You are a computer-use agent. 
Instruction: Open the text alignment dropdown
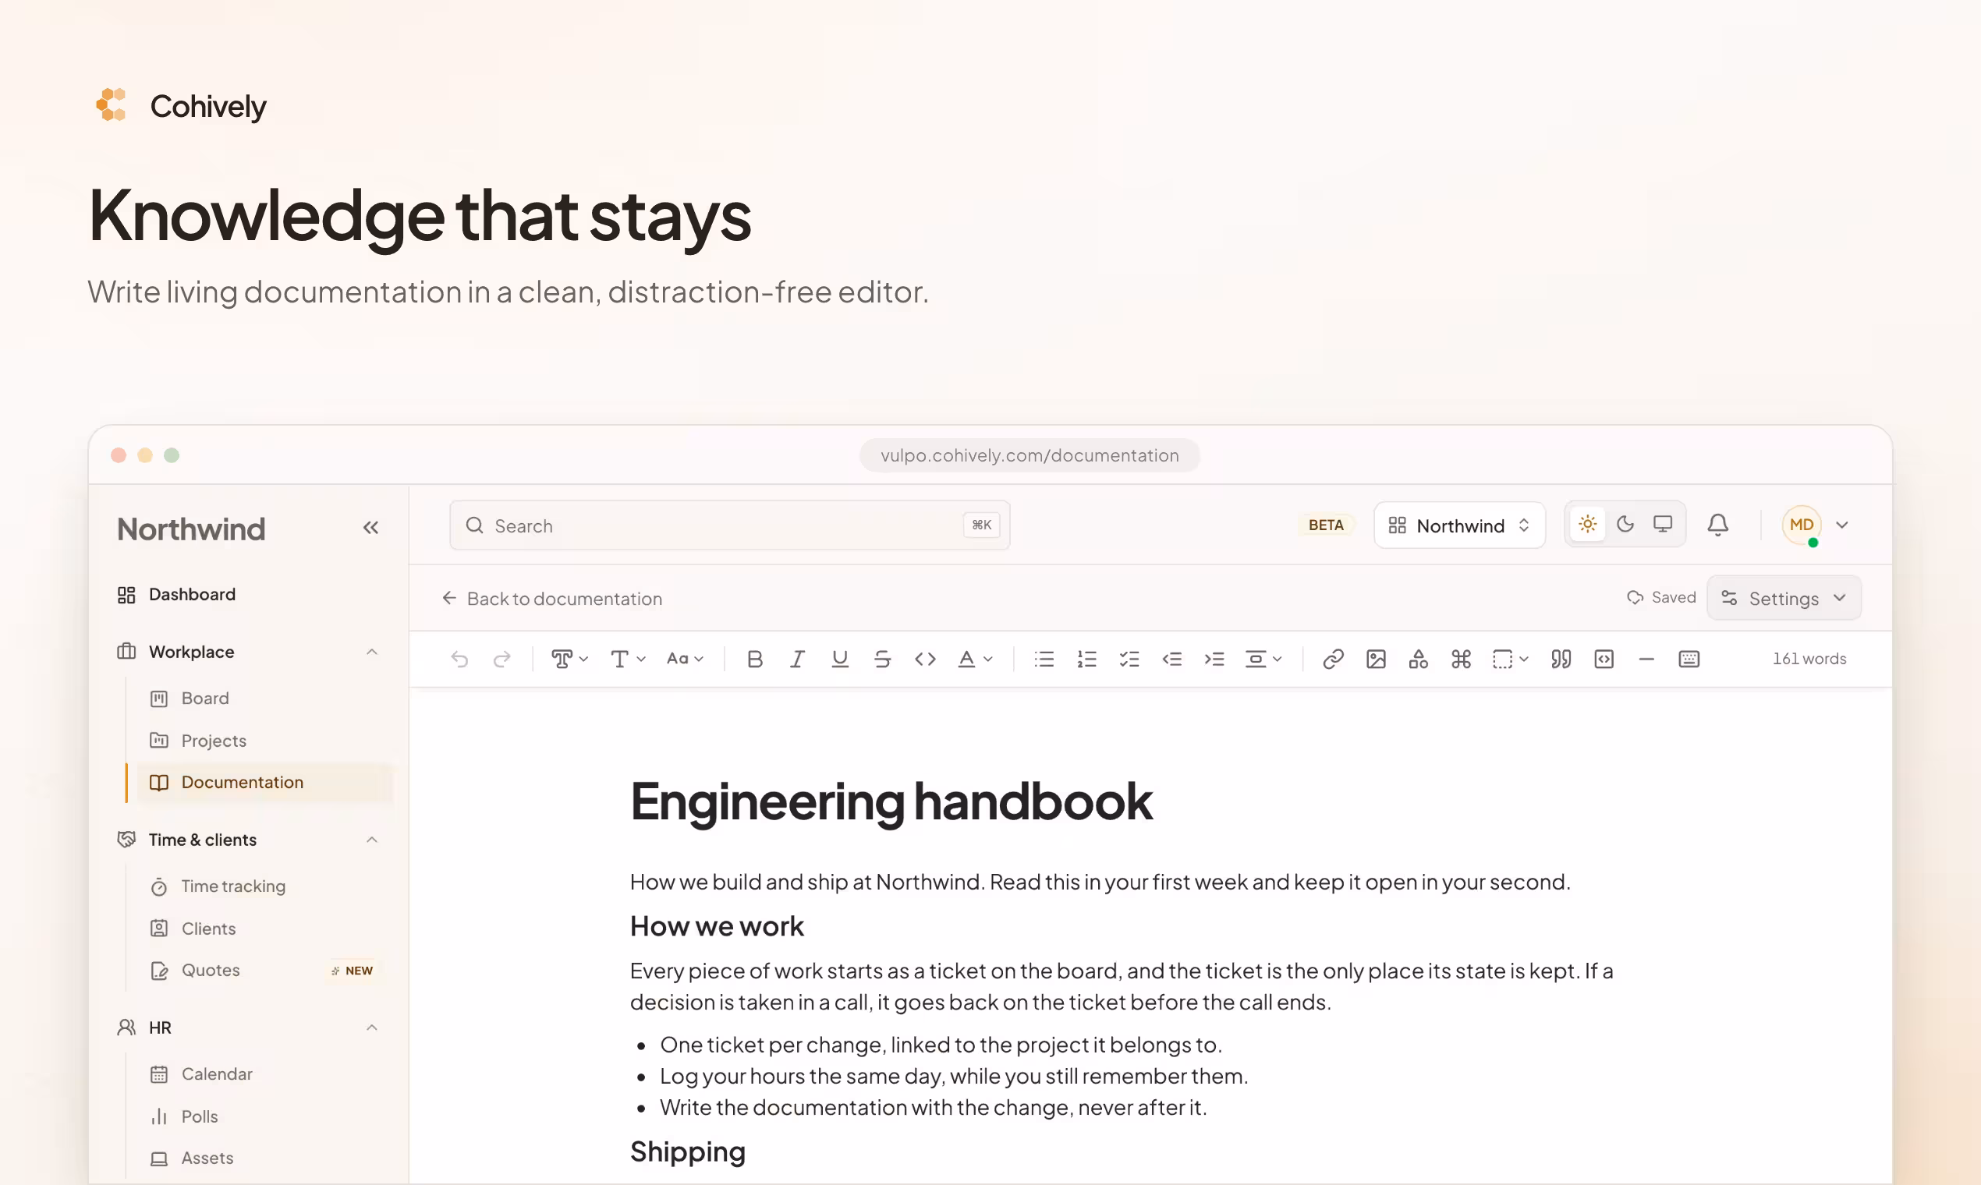click(1263, 659)
